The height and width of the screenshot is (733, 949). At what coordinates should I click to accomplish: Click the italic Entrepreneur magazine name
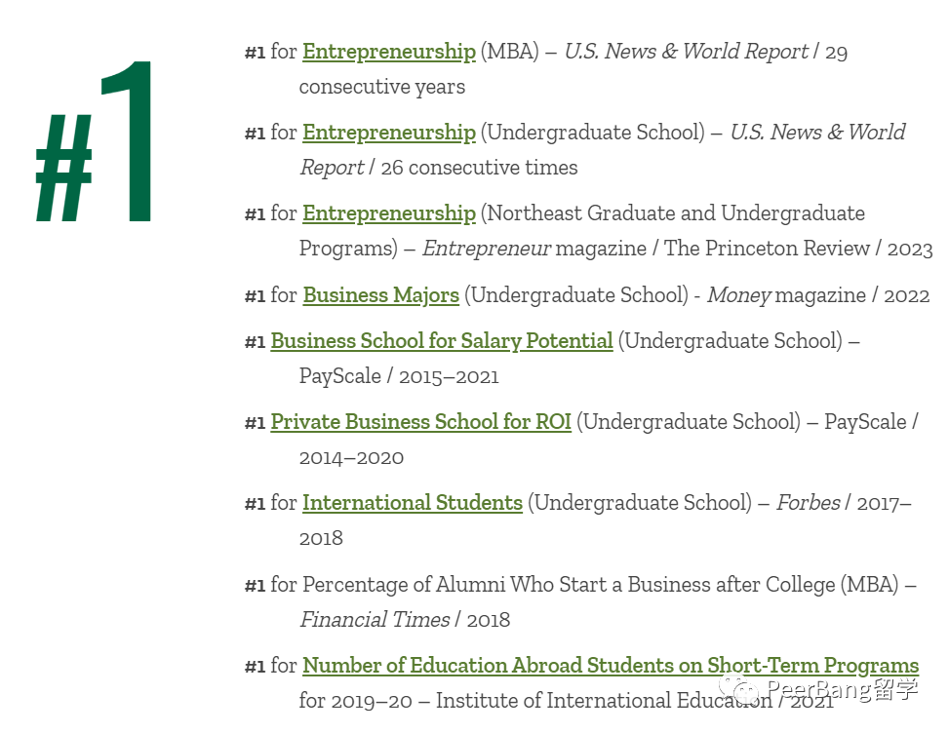(x=486, y=249)
